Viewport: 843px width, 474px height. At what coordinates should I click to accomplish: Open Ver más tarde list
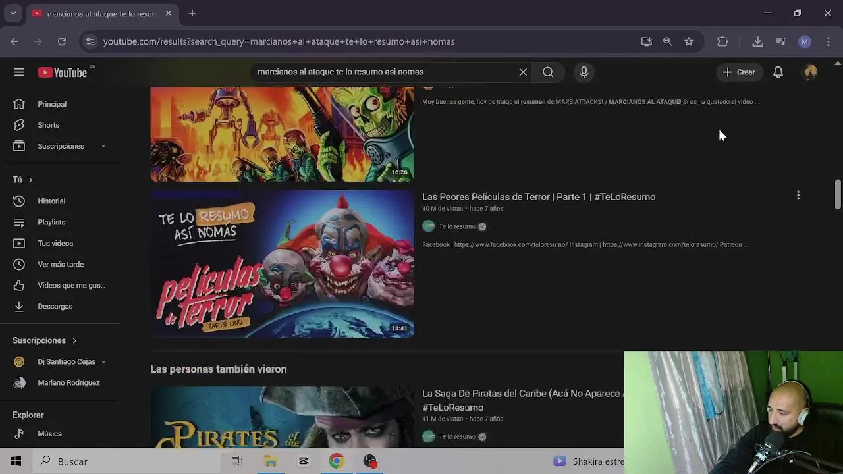tap(59, 264)
